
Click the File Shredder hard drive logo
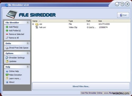pyautogui.click(x=12, y=14)
